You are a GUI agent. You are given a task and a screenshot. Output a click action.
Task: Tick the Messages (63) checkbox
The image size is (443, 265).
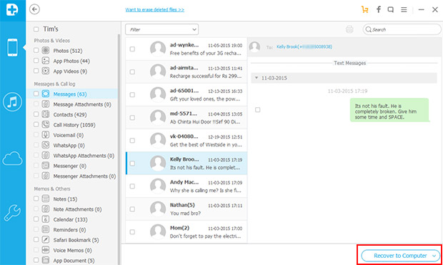pos(36,94)
